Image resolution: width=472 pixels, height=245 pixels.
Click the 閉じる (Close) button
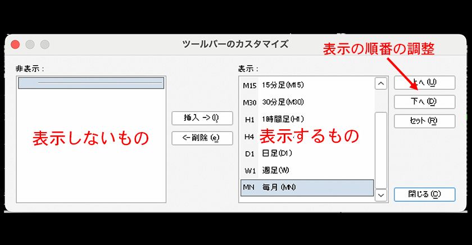pyautogui.click(x=424, y=194)
